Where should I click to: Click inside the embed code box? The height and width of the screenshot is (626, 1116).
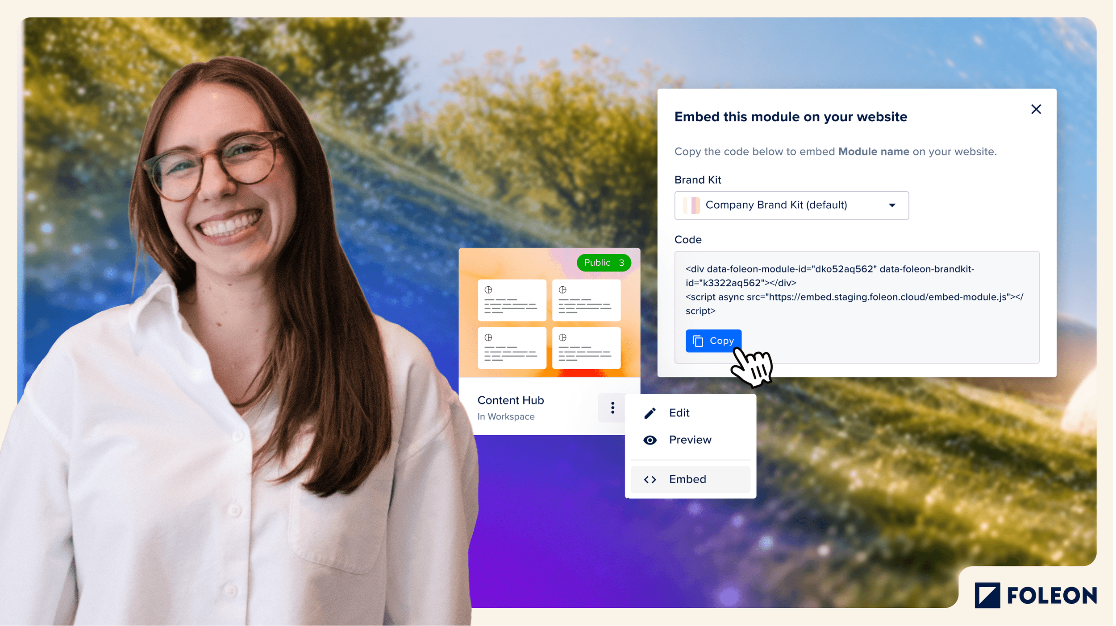858,308
